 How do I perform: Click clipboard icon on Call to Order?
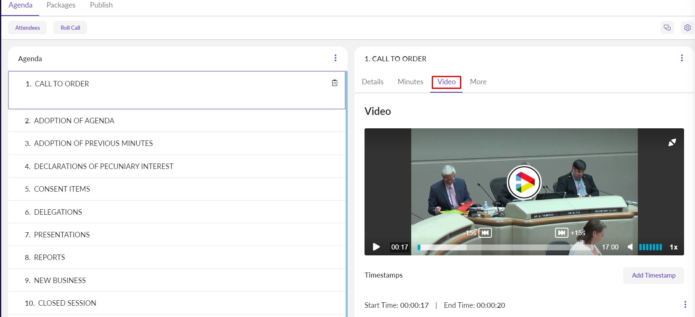335,83
